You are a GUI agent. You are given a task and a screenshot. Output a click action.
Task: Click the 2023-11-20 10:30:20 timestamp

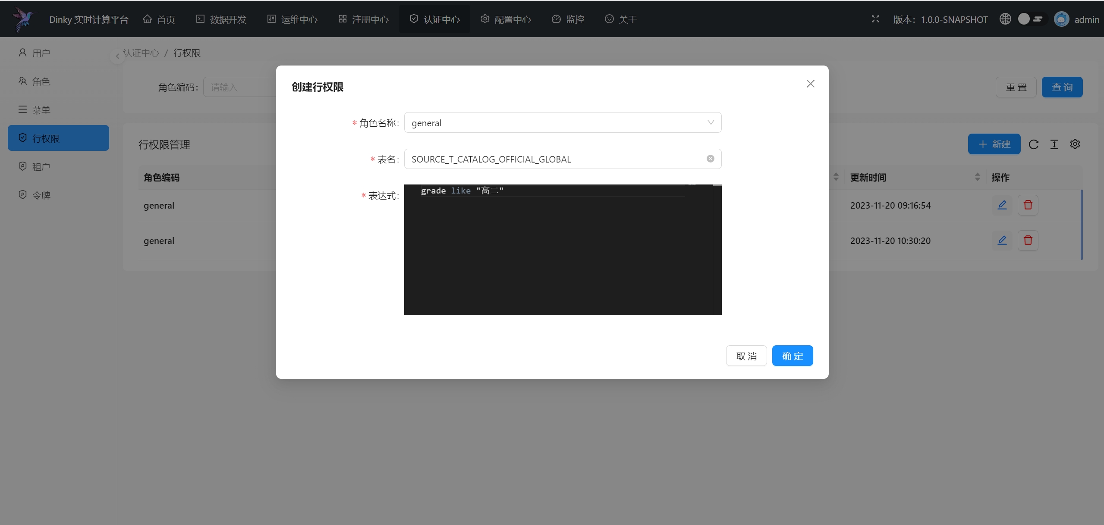(x=890, y=241)
